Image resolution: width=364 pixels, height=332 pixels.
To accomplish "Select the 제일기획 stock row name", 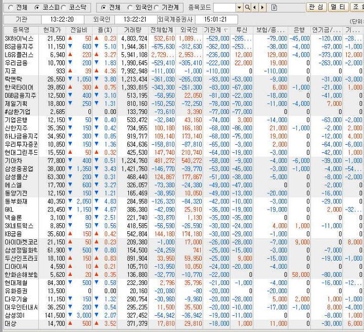I will click(16, 104).
